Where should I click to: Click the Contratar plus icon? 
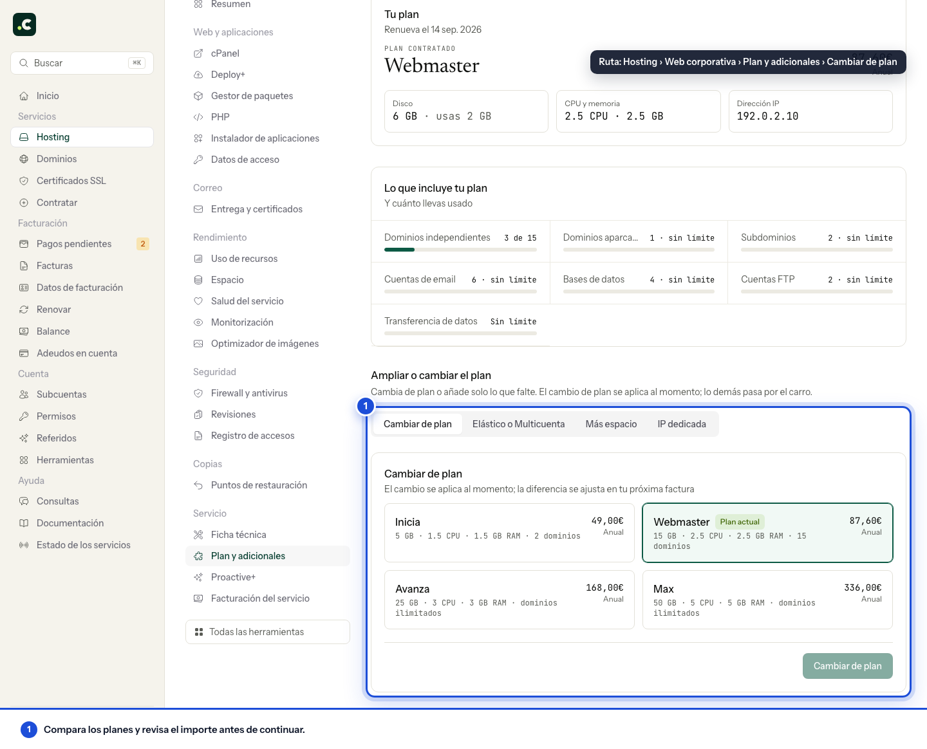(x=24, y=203)
